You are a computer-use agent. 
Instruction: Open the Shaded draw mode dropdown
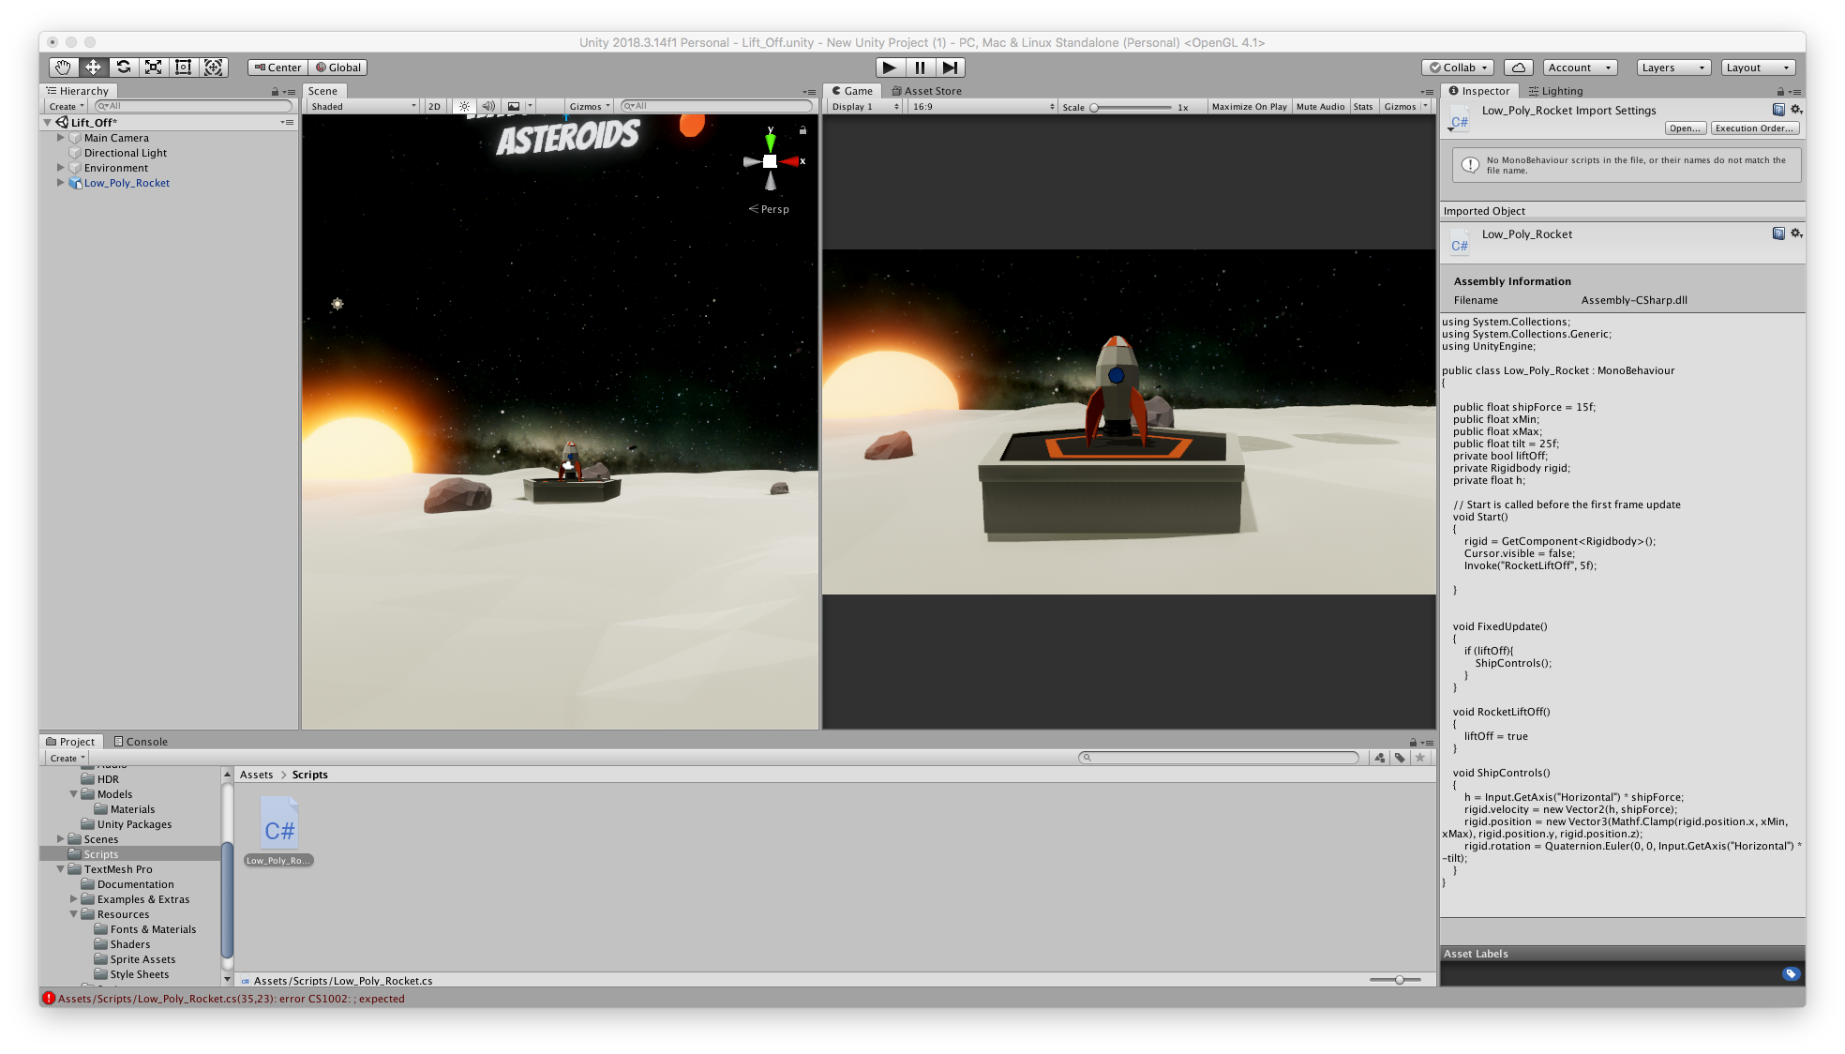[363, 107]
